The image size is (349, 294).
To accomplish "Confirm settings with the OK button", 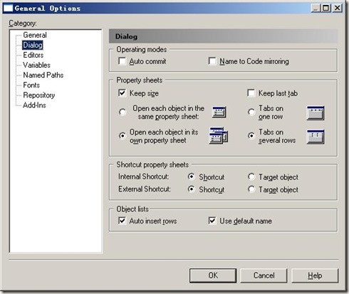I will tap(213, 275).
